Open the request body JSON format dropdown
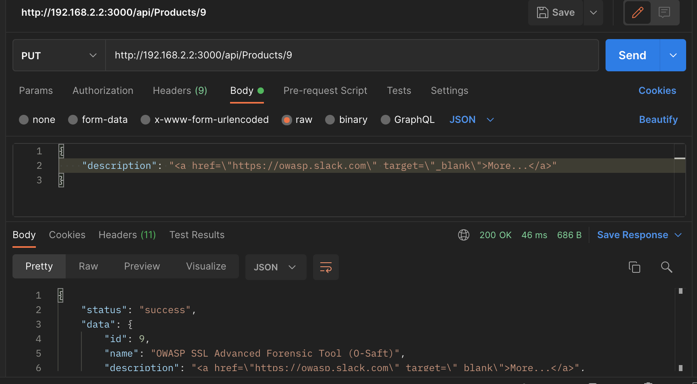The image size is (697, 384). tap(472, 120)
